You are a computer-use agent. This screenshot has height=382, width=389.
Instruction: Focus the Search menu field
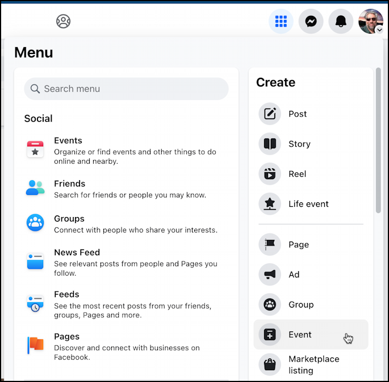[x=126, y=89]
